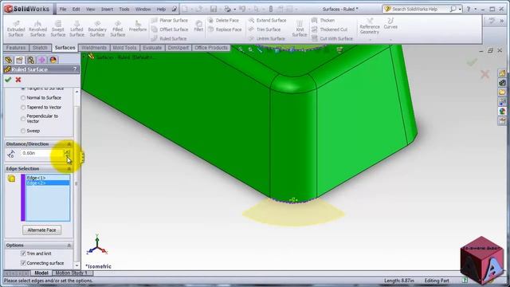Cancel Ruled Surface with red X
Screen dimensions: 510x287
pos(18,80)
